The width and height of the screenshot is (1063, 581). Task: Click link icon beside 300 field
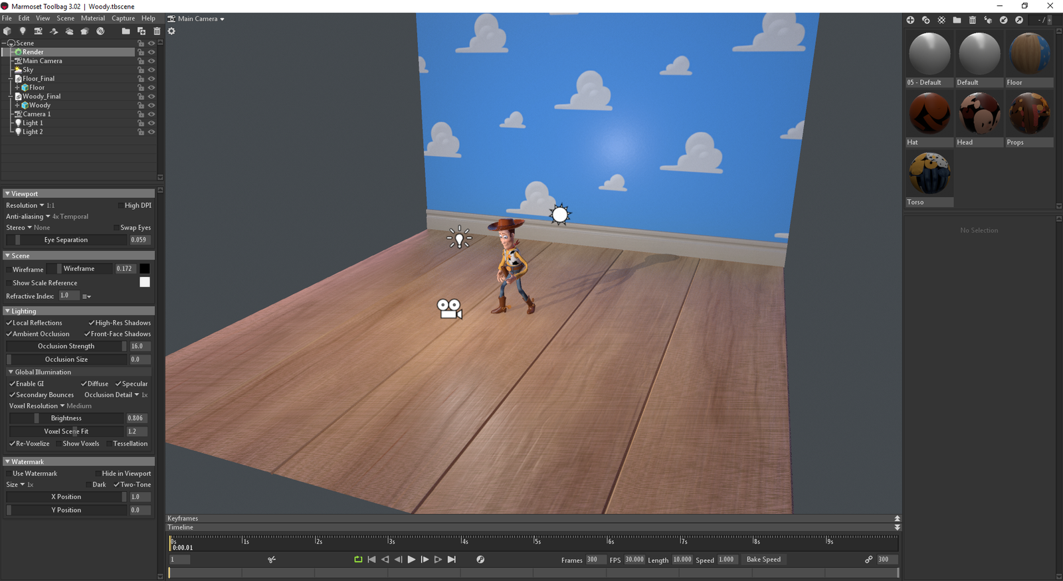(868, 560)
